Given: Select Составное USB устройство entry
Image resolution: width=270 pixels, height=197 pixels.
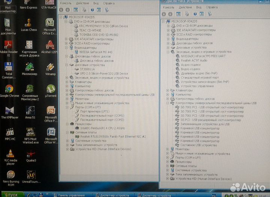Looking at the screenshot, I should pyautogui.click(x=199, y=145).
